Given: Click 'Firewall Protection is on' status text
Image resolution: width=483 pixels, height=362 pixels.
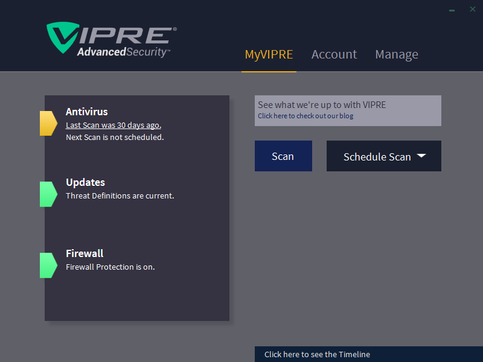Looking at the screenshot, I should pyautogui.click(x=110, y=267).
